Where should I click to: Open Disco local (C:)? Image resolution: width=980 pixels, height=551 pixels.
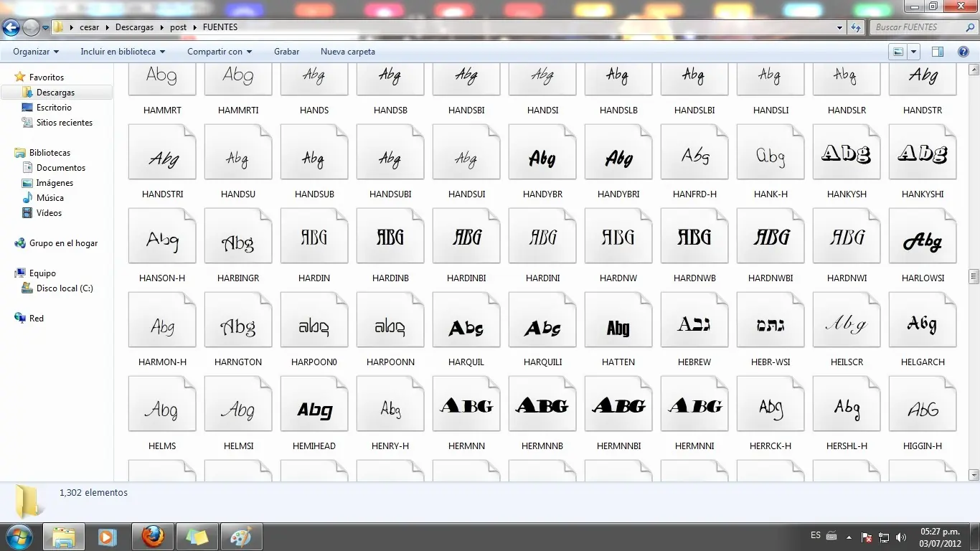[x=65, y=288]
